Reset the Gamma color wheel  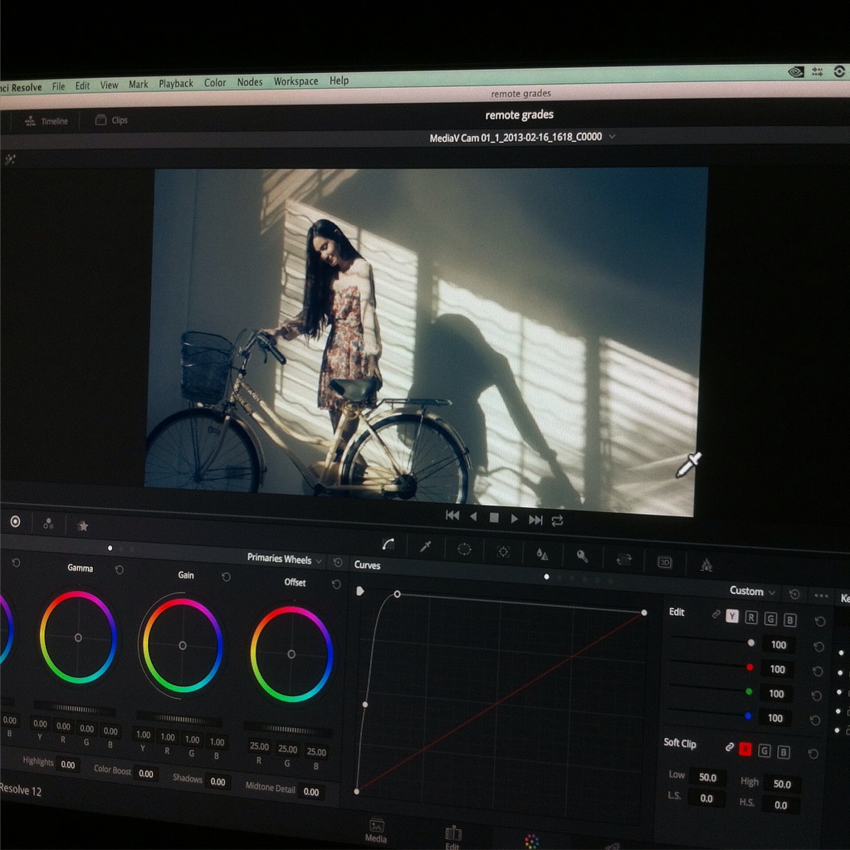pyautogui.click(x=120, y=569)
